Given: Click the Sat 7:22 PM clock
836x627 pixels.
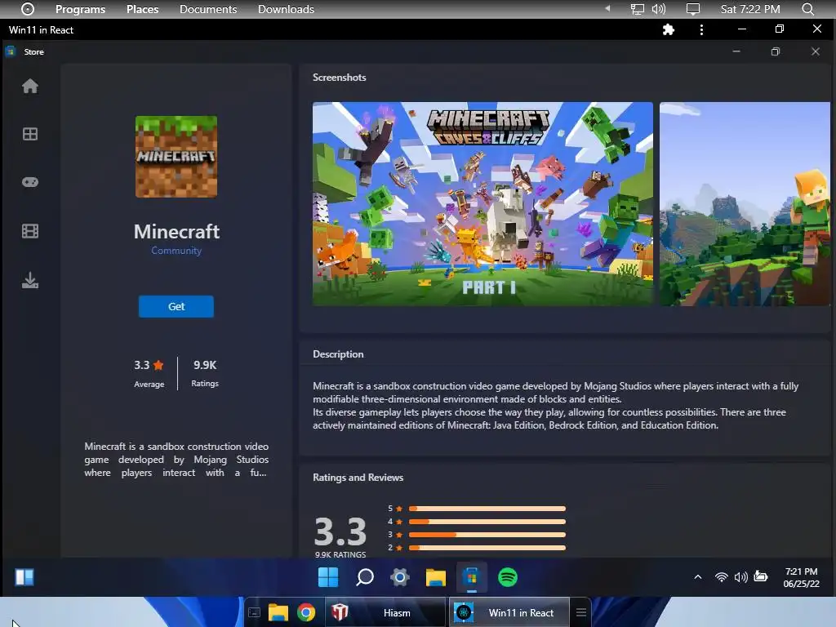Looking at the screenshot, I should [x=750, y=9].
